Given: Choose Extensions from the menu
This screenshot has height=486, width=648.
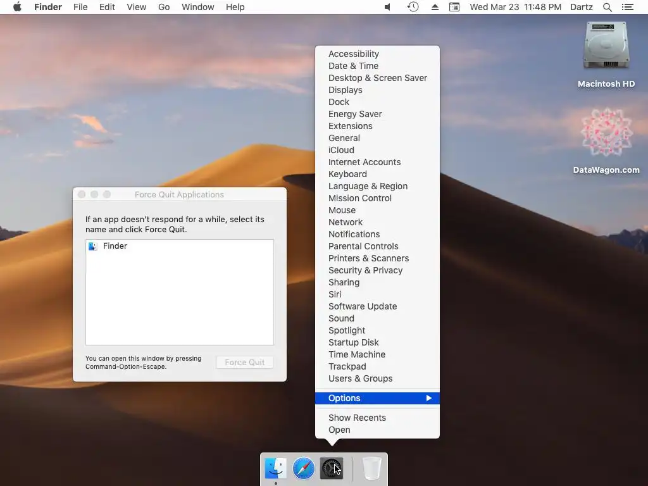Looking at the screenshot, I should click(x=377, y=126).
